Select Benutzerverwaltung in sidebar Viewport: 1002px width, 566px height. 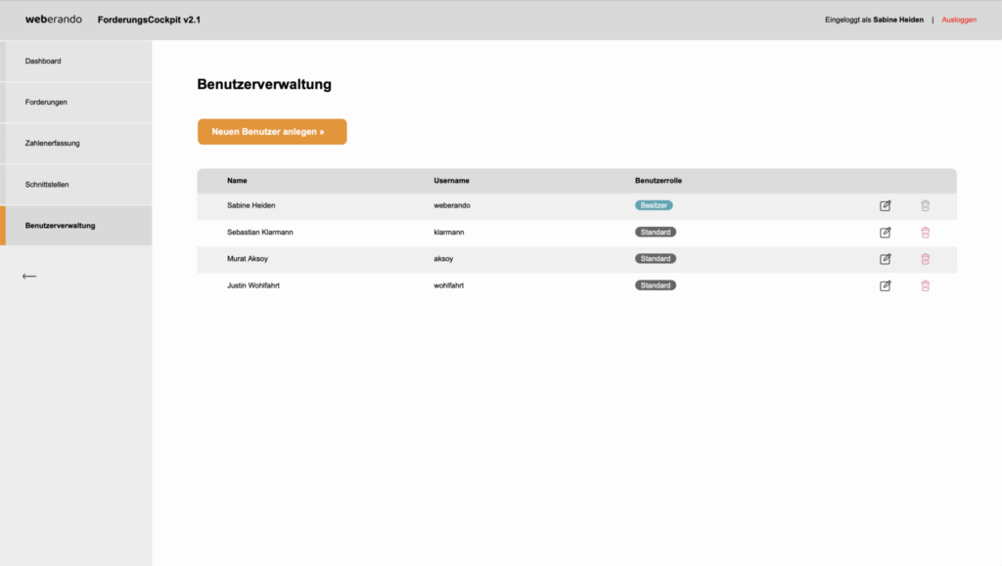(x=61, y=226)
